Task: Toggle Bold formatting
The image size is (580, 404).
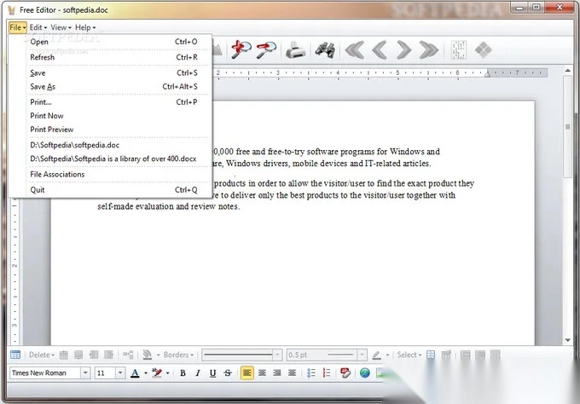Action: pos(183,372)
